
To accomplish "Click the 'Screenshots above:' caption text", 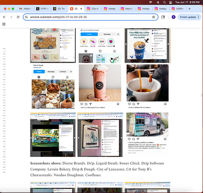I will (x=46, y=163).
